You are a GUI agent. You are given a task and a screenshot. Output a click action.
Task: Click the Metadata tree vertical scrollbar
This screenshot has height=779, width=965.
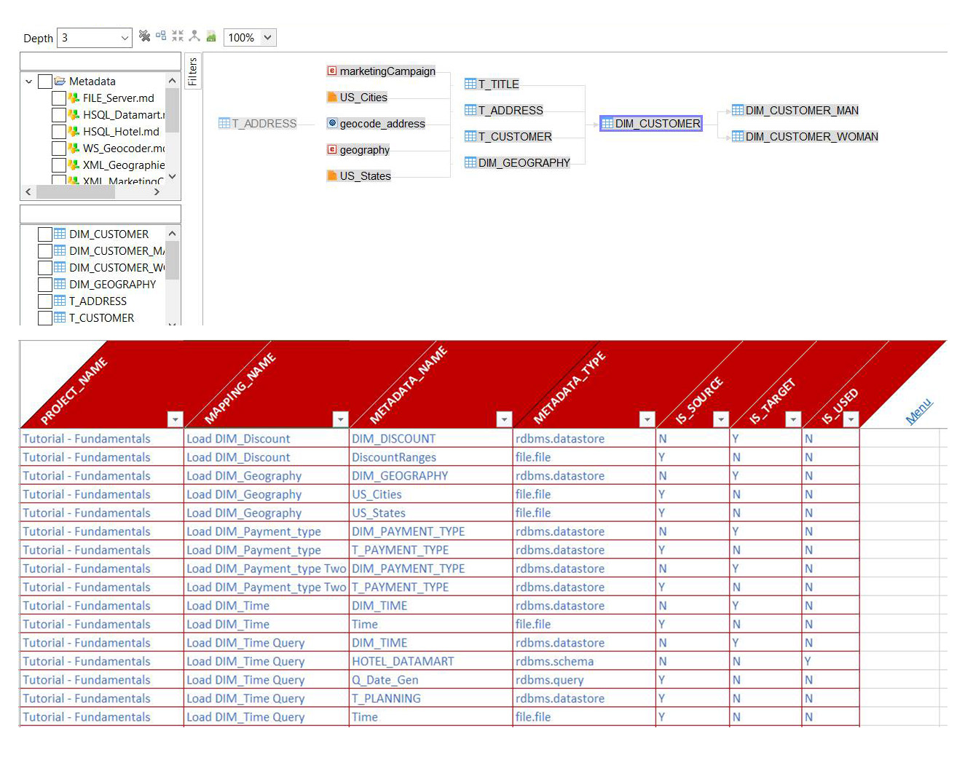[172, 128]
